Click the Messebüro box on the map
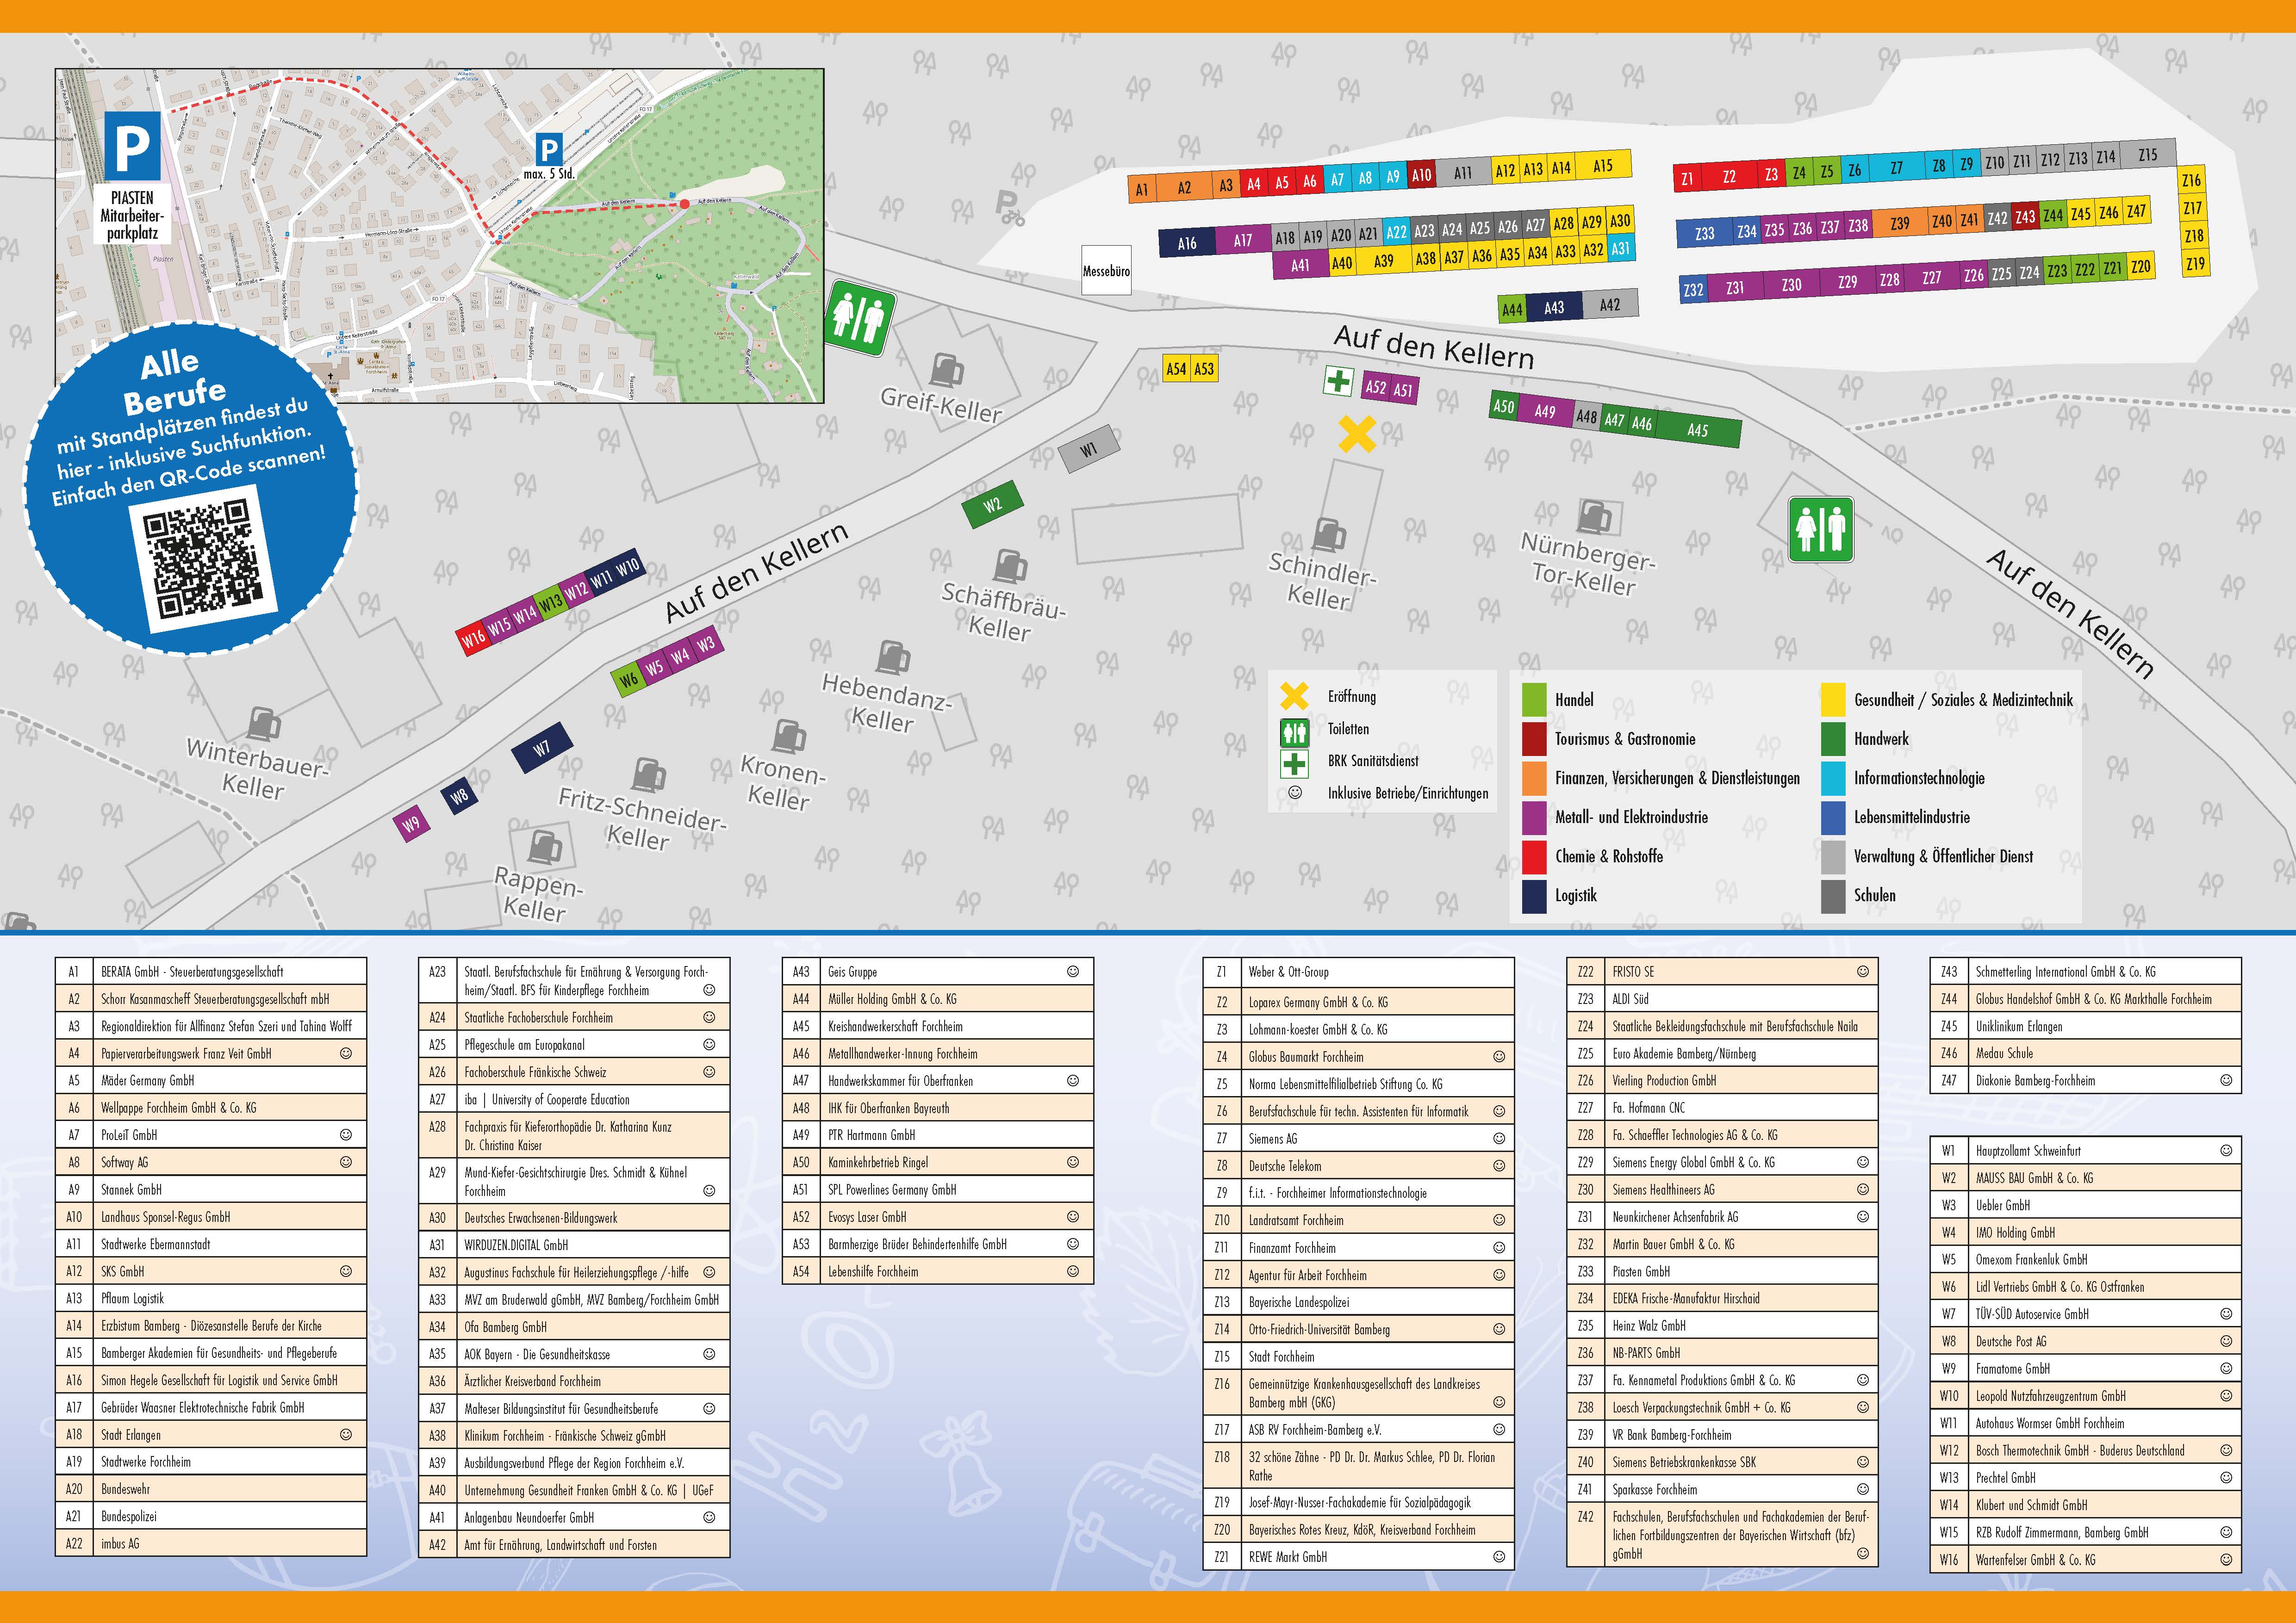 coord(1106,271)
